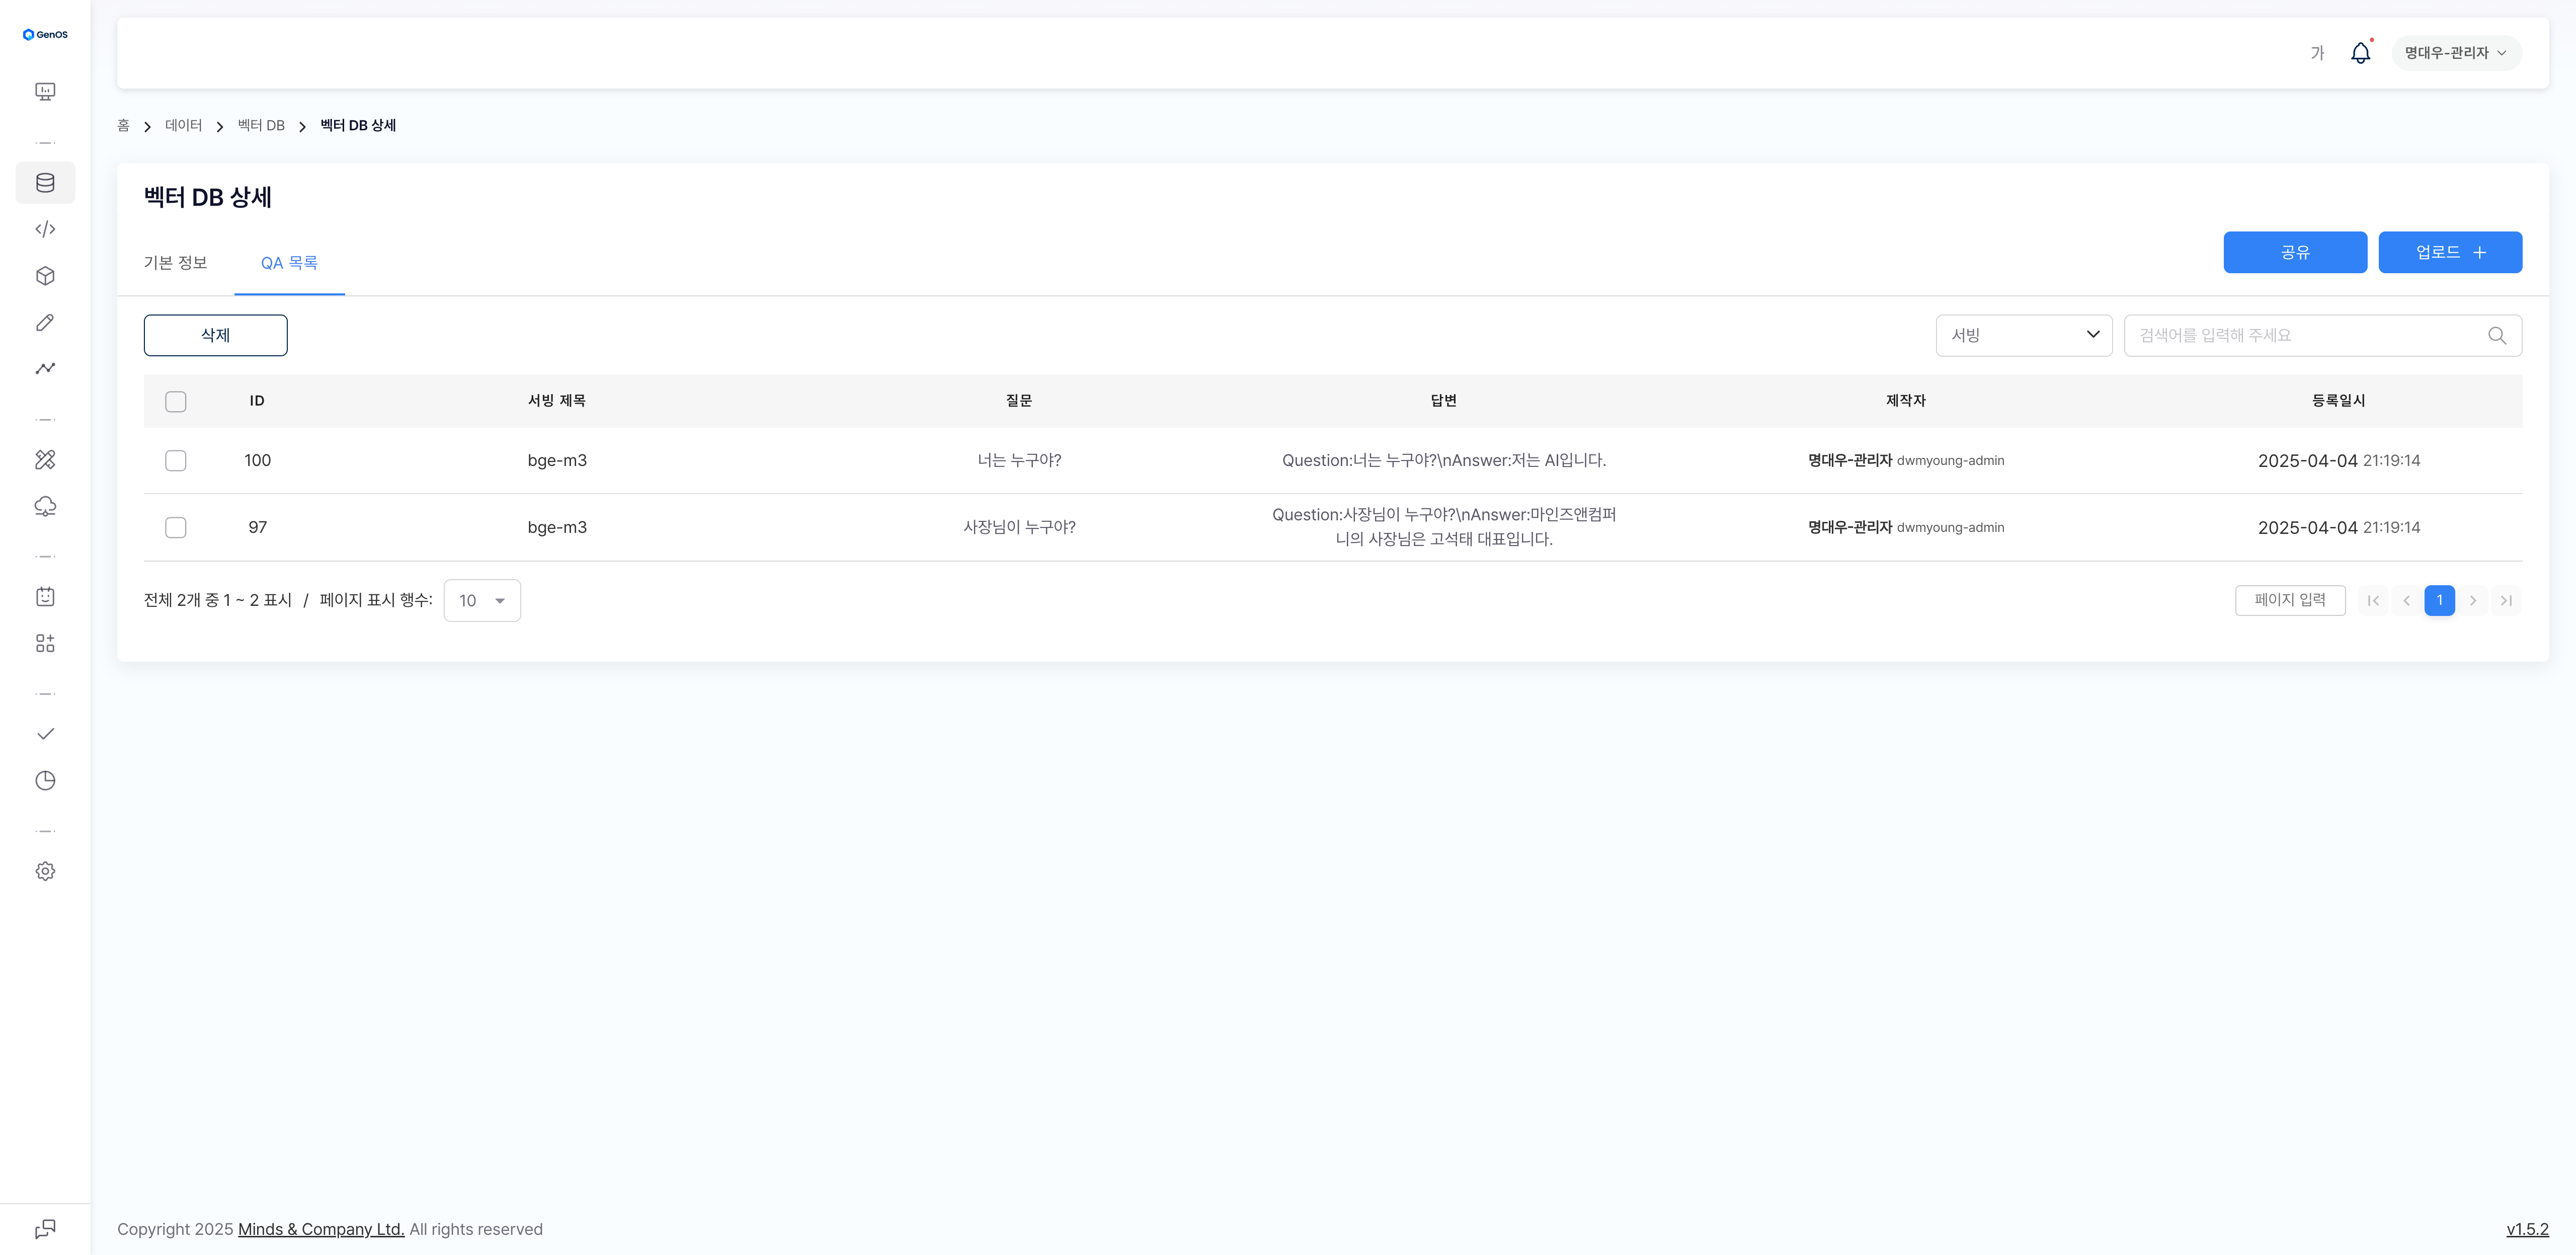The width and height of the screenshot is (2576, 1255).
Task: Open the line chart sidebar icon
Action: (x=45, y=368)
